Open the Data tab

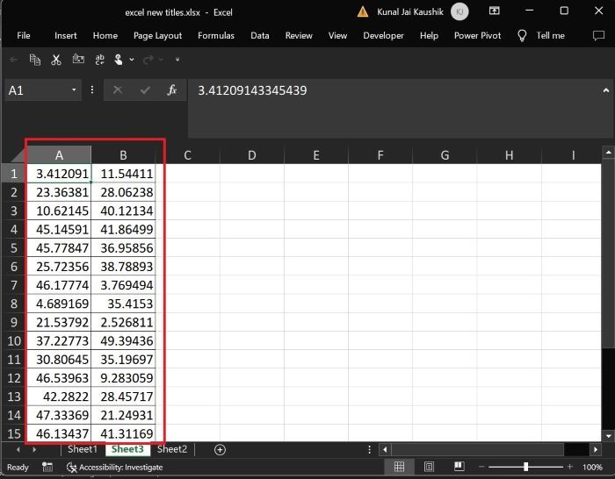[260, 35]
